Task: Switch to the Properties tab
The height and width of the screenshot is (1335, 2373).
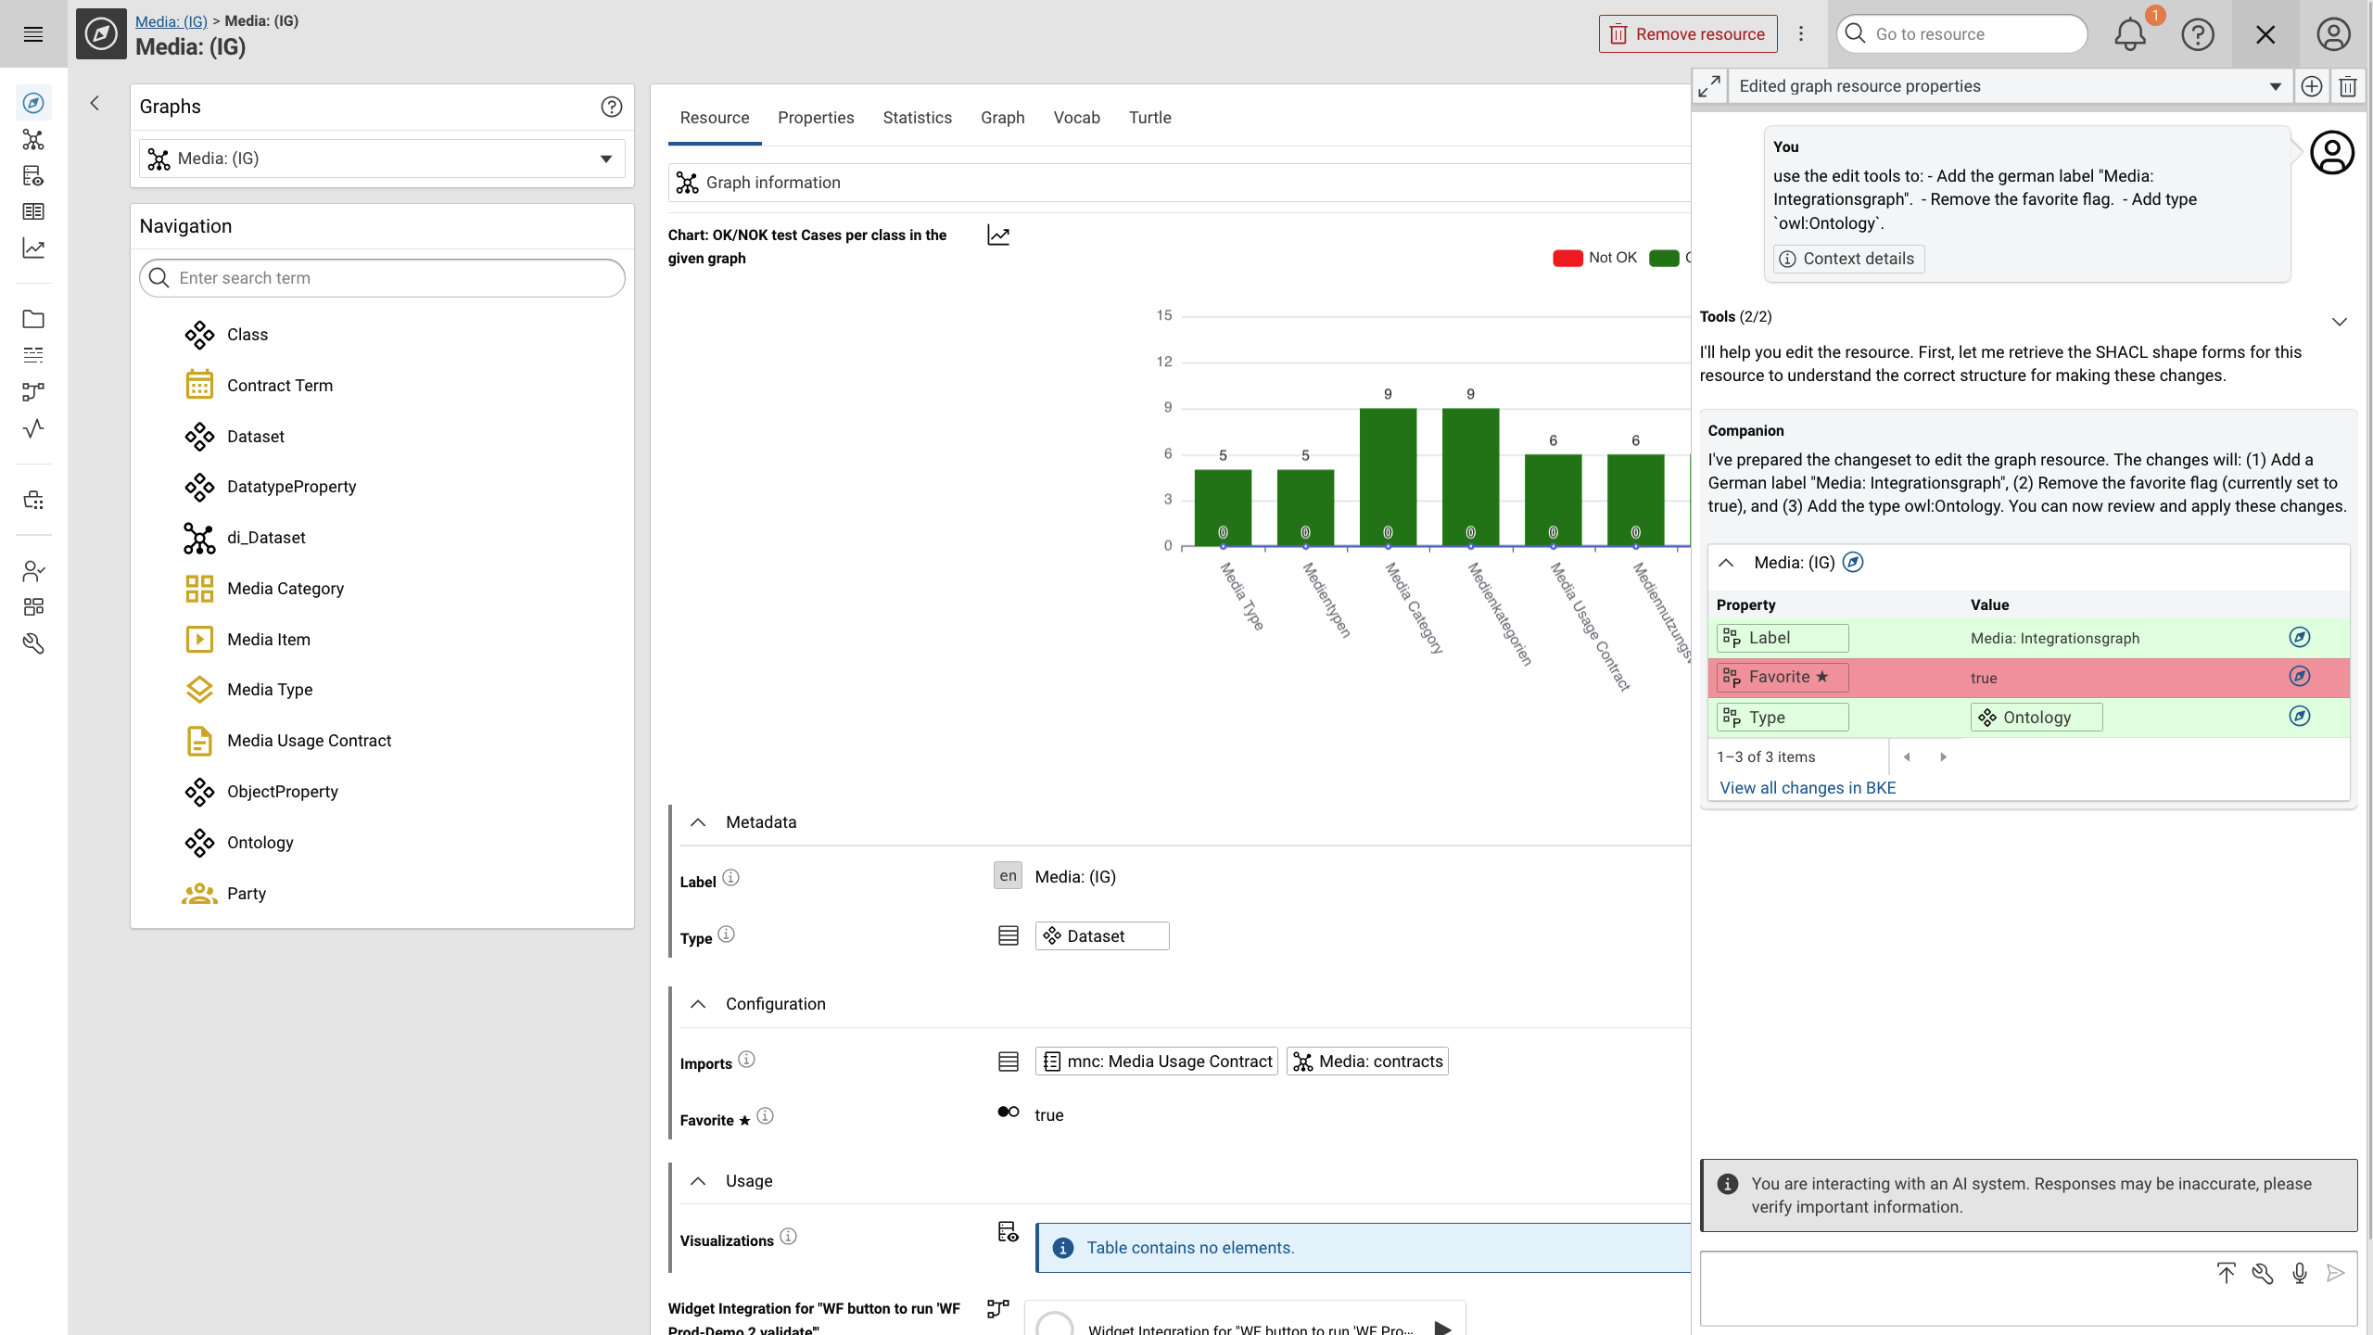Action: pos(816,118)
